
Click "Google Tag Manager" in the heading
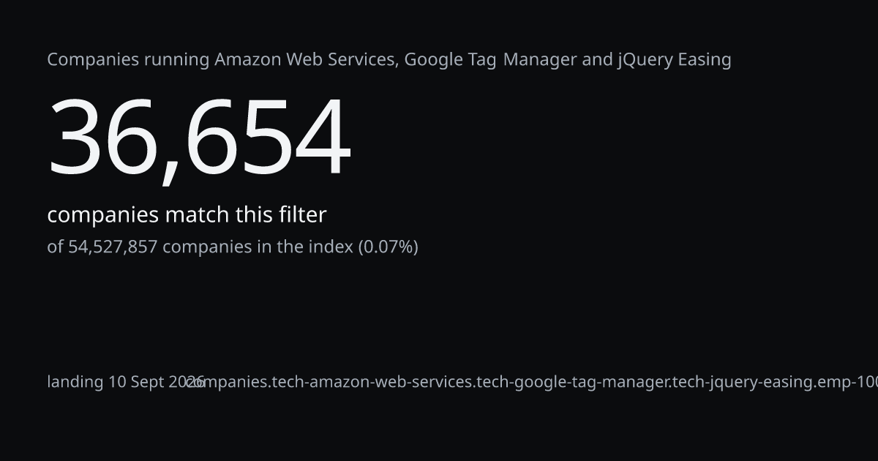490,60
